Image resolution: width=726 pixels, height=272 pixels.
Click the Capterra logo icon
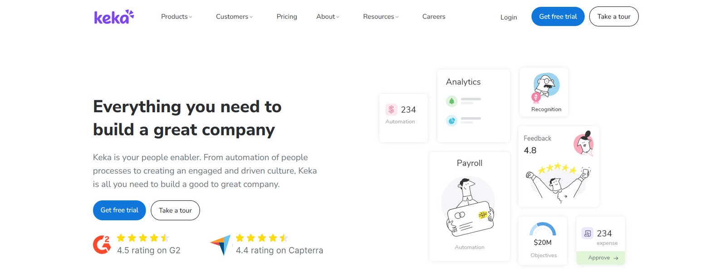click(x=221, y=245)
